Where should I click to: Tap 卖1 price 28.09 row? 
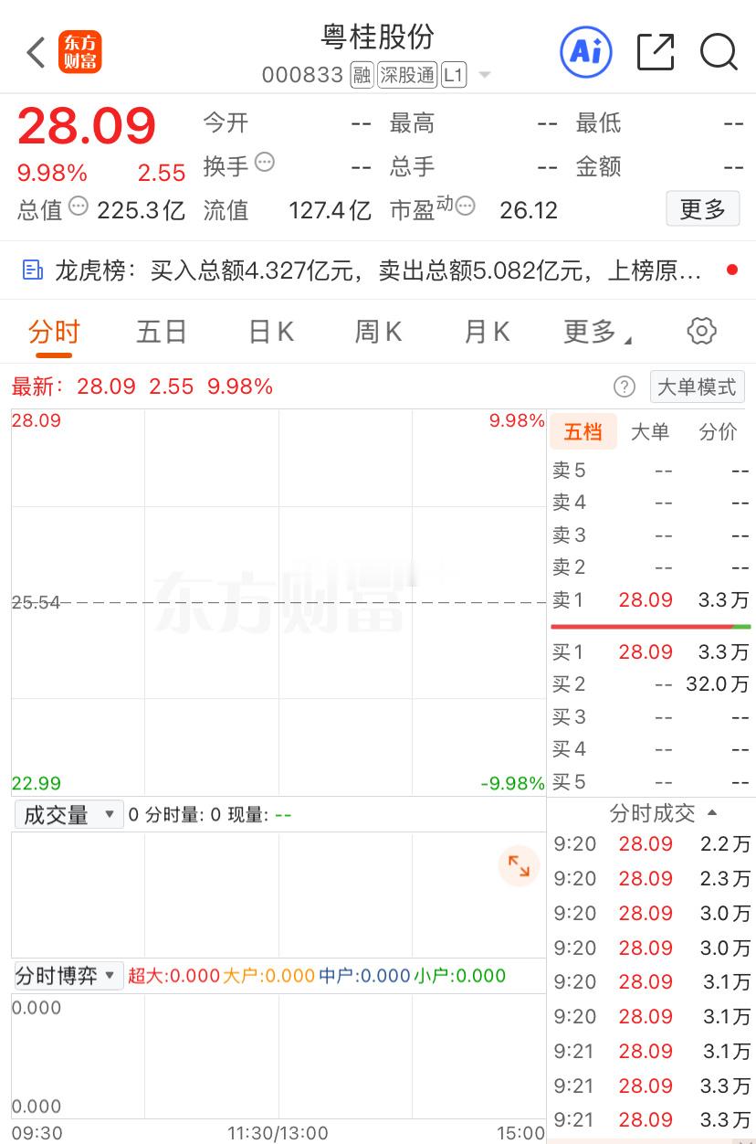(x=650, y=600)
